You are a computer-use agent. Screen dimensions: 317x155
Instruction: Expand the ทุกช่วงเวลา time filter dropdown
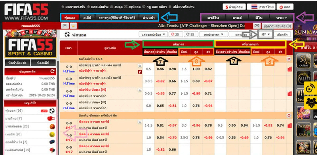coord(214,35)
